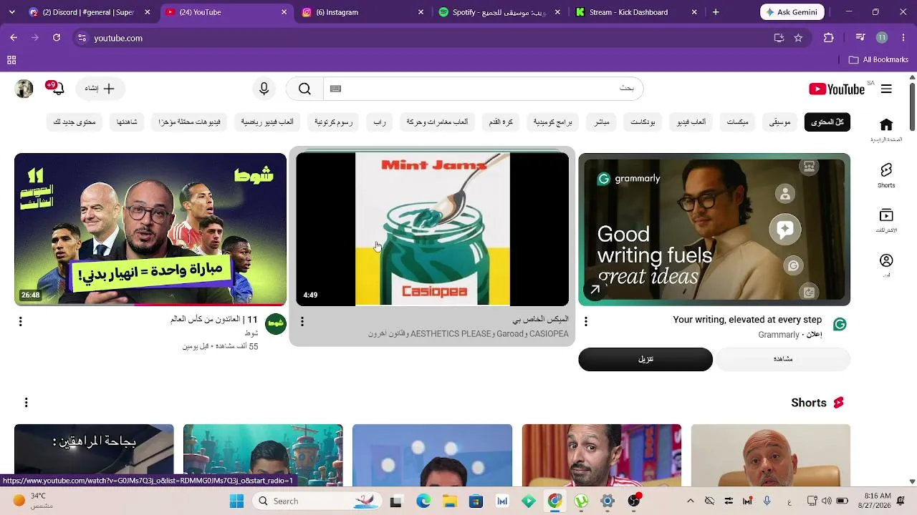
Task: Open options for the Mint Jams mix
Action: pos(302,322)
